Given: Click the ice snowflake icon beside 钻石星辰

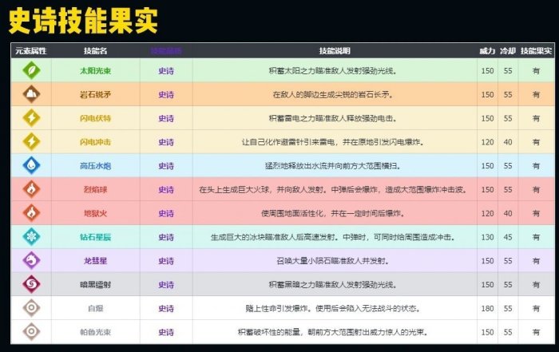Looking at the screenshot, I should pyautogui.click(x=30, y=237).
